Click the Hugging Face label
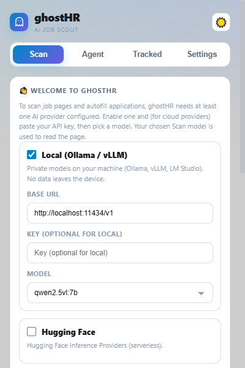This screenshot has width=245, height=368. tap(69, 332)
